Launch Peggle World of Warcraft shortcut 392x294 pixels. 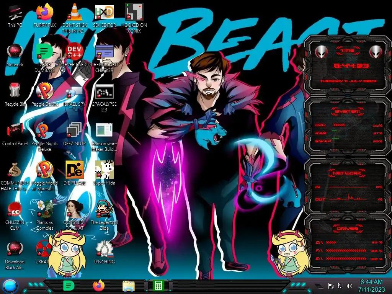(44, 176)
